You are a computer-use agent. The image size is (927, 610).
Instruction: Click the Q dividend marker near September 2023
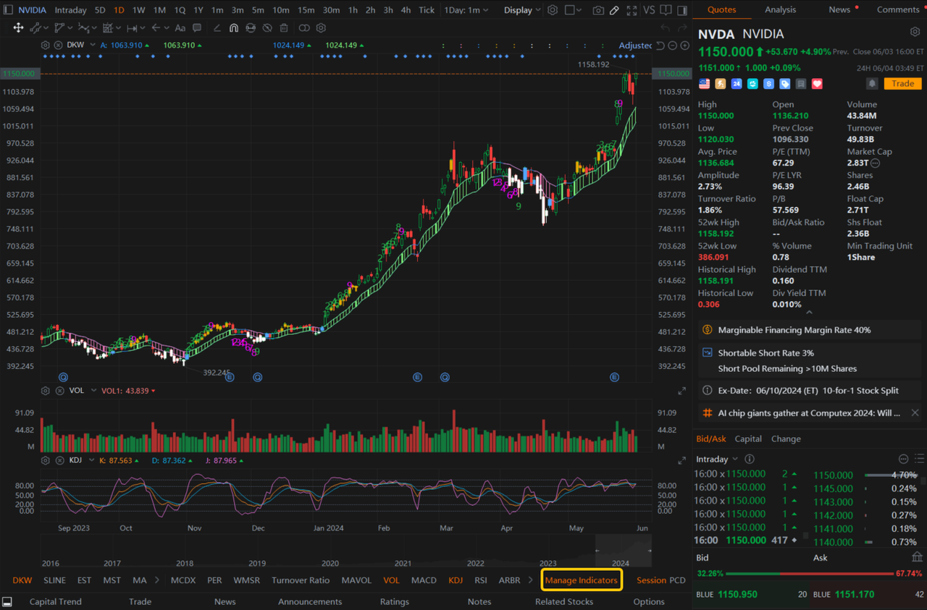pyautogui.click(x=64, y=377)
